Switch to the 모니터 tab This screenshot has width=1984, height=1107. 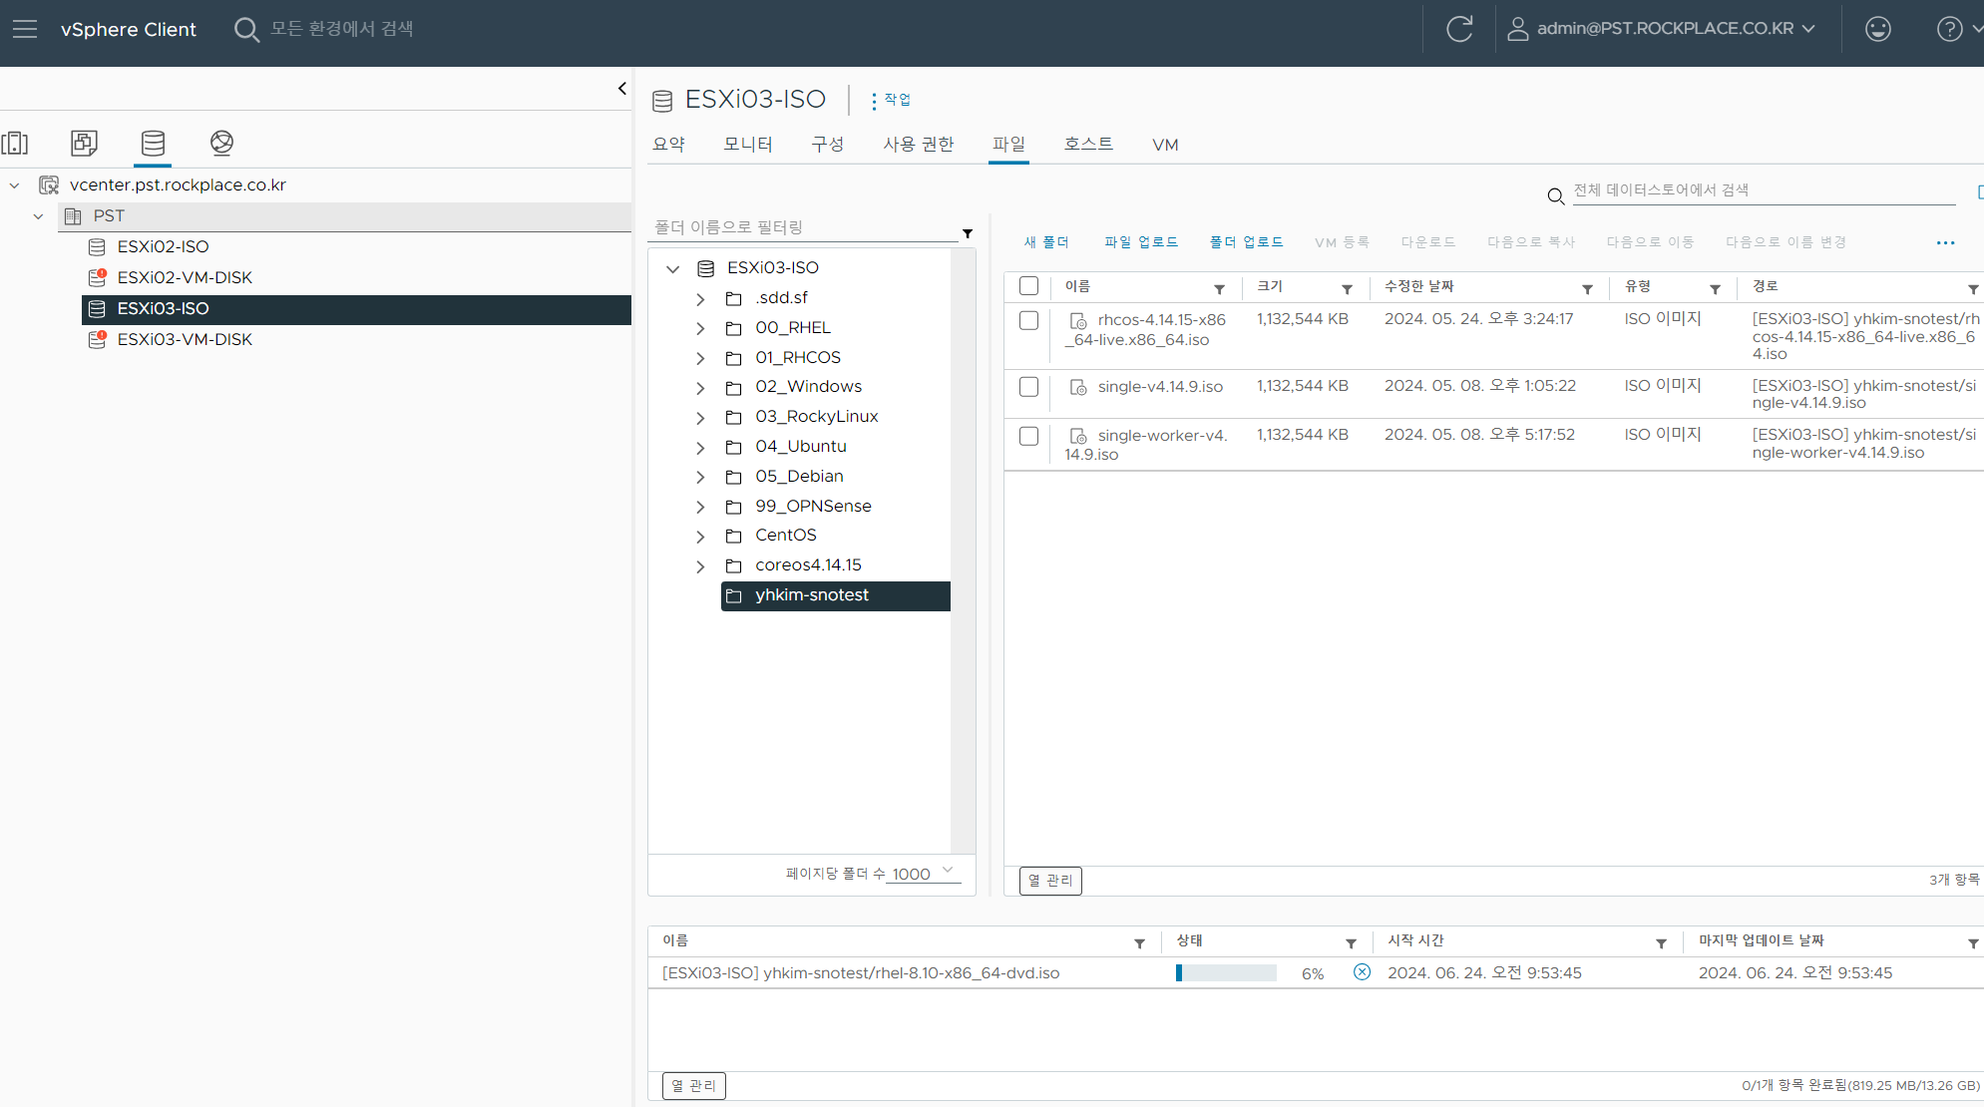(747, 145)
